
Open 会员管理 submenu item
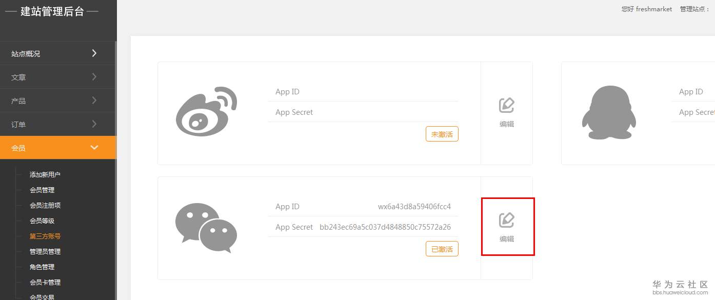[x=42, y=190]
